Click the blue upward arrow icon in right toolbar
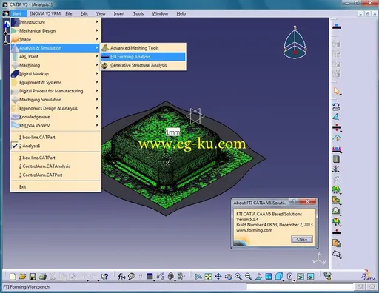This screenshot has width=379, height=293. click(336, 138)
